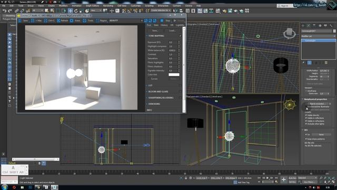This screenshot has height=190, width=337.
Task: Open the Modify command panel tab
Action: click(x=309, y=26)
